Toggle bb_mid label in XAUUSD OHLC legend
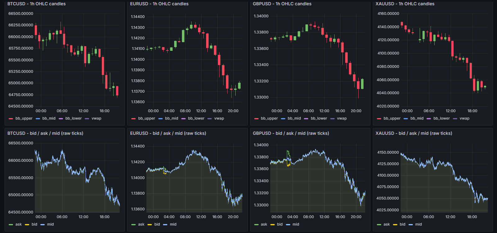 pos(417,118)
